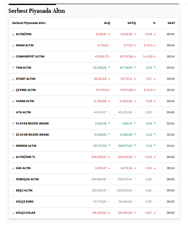Click the down arrow icon beside ALTIN/ONS
188x227 pixels.
tap(13, 34)
